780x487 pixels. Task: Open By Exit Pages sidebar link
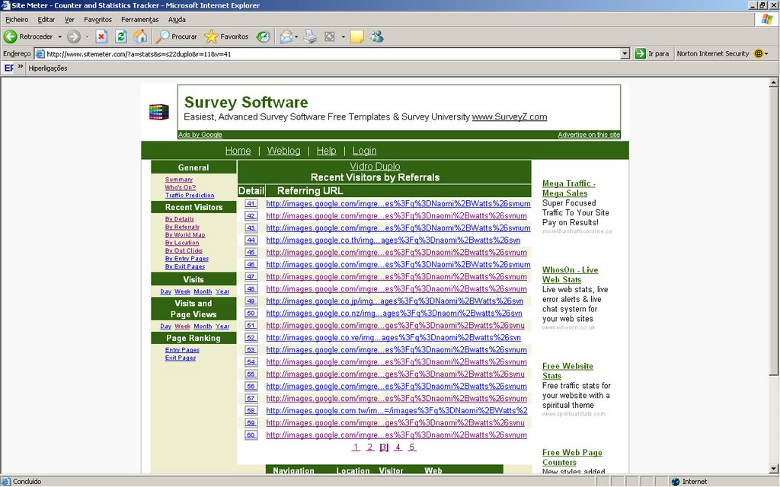[184, 267]
